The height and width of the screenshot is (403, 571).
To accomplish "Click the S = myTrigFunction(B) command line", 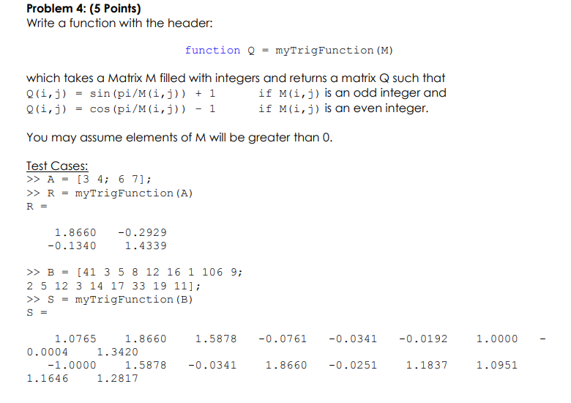I will [110, 300].
